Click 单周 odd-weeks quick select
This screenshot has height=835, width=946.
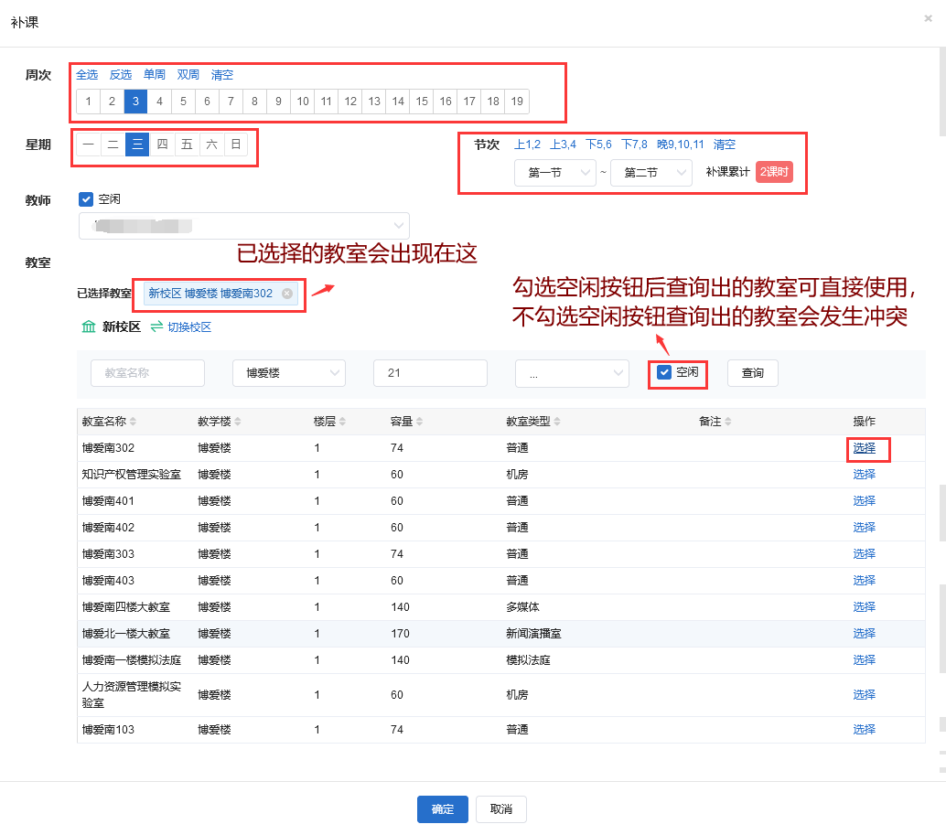pyautogui.click(x=155, y=75)
